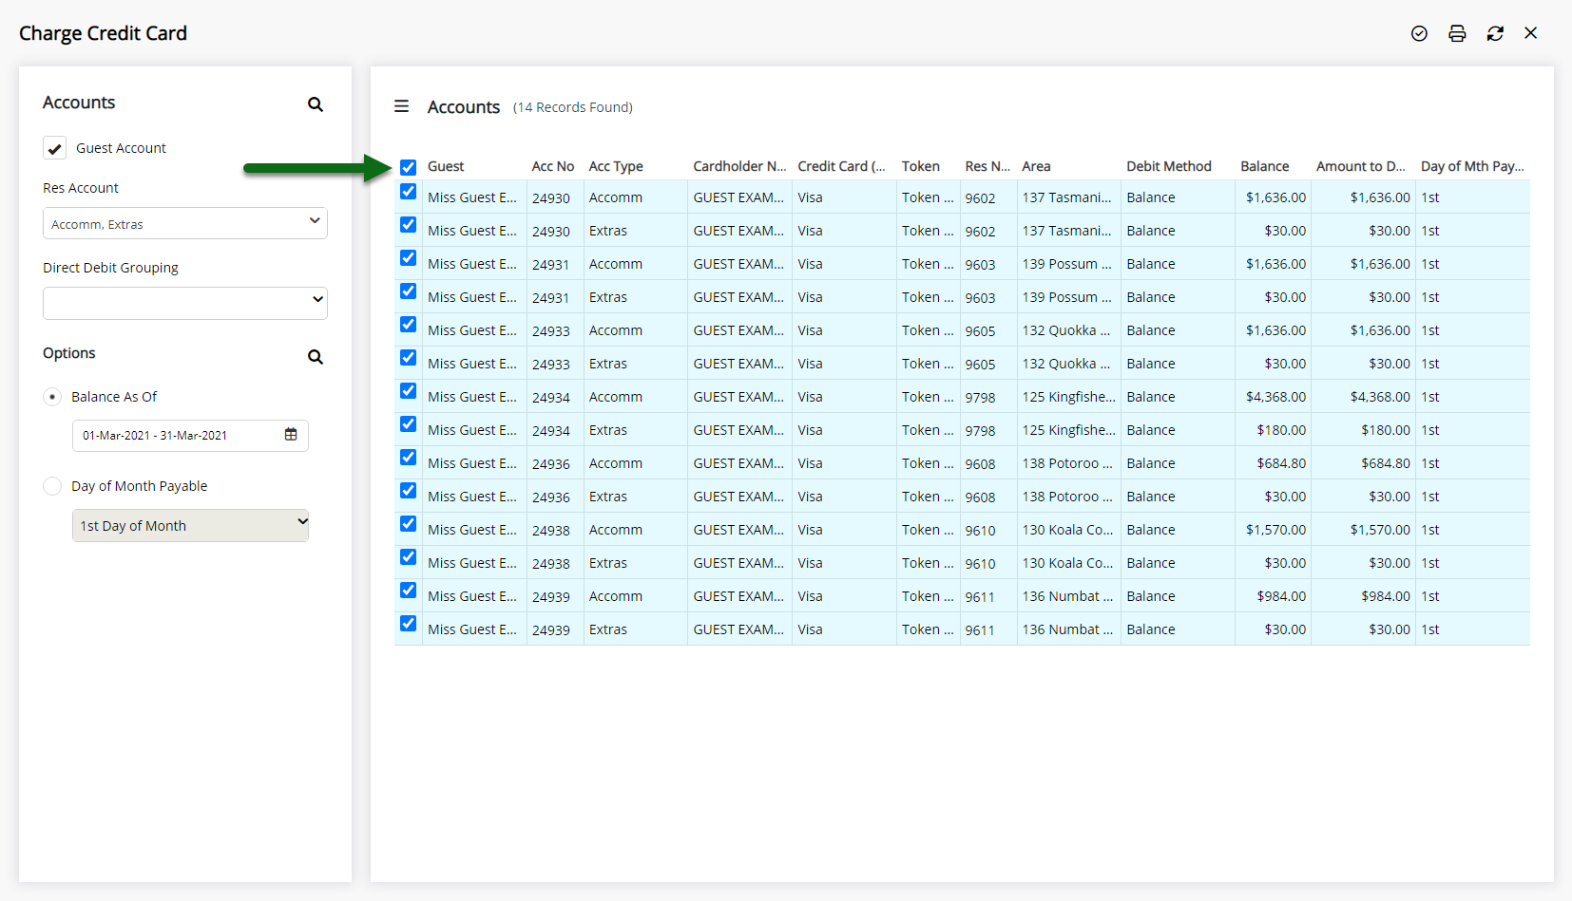This screenshot has height=901, width=1572.
Task: Open the date range calendar icon
Action: coord(291,435)
